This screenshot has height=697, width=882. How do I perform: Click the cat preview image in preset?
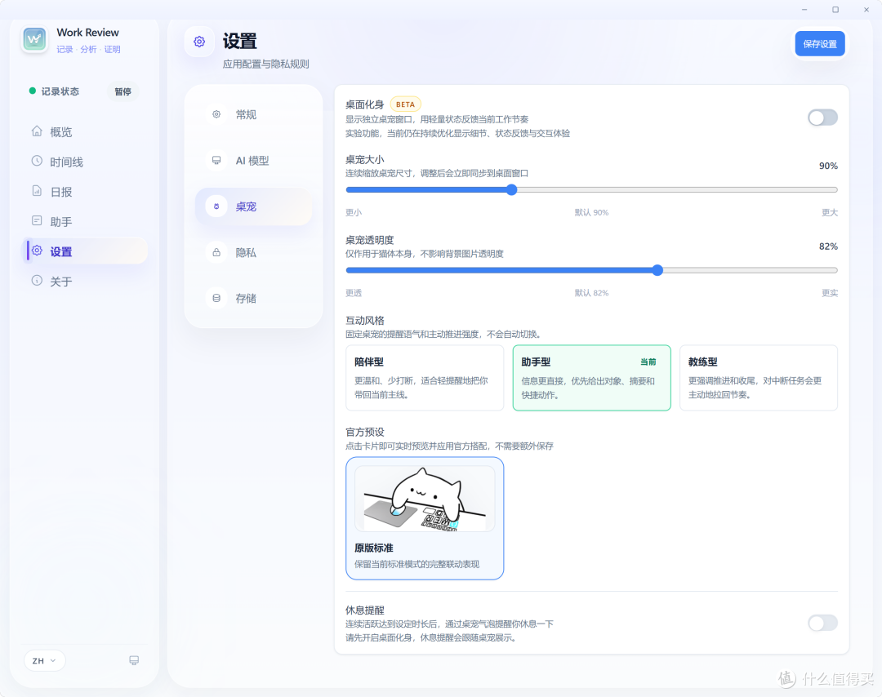425,499
